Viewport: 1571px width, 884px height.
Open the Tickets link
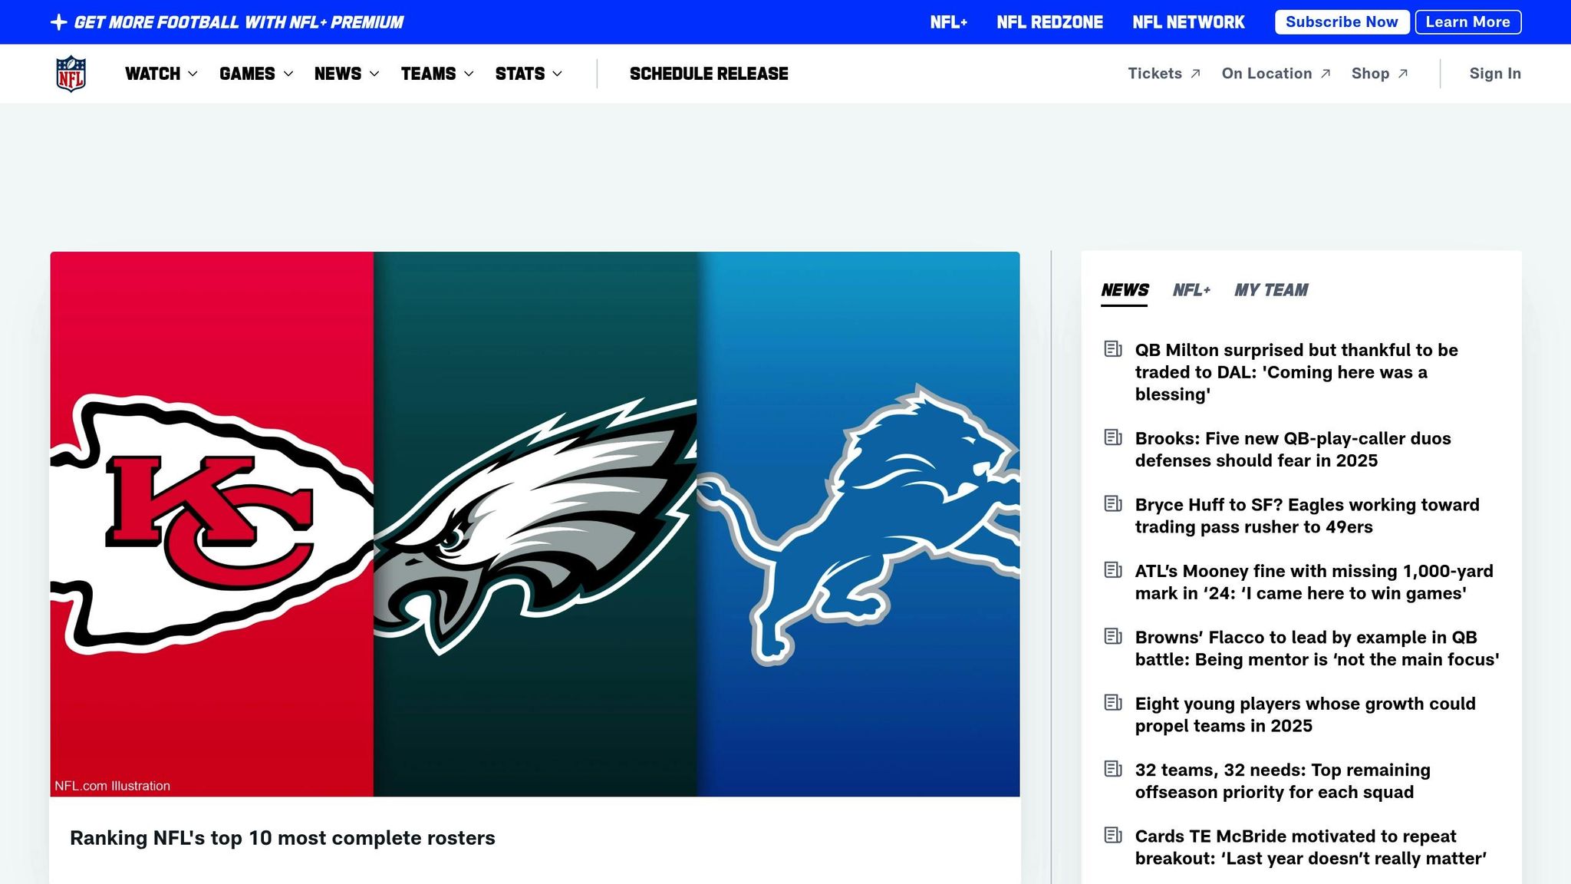click(1164, 74)
